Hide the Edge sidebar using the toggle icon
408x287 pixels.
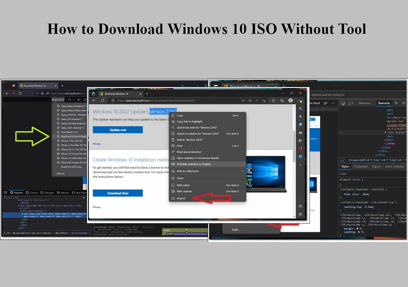click(300, 206)
